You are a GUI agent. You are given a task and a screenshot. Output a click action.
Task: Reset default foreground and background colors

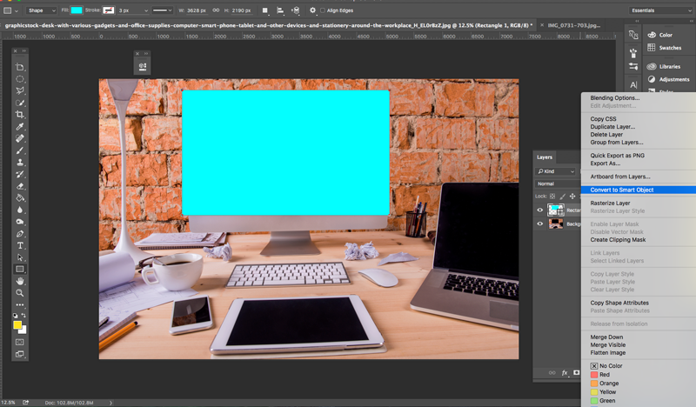point(16,315)
